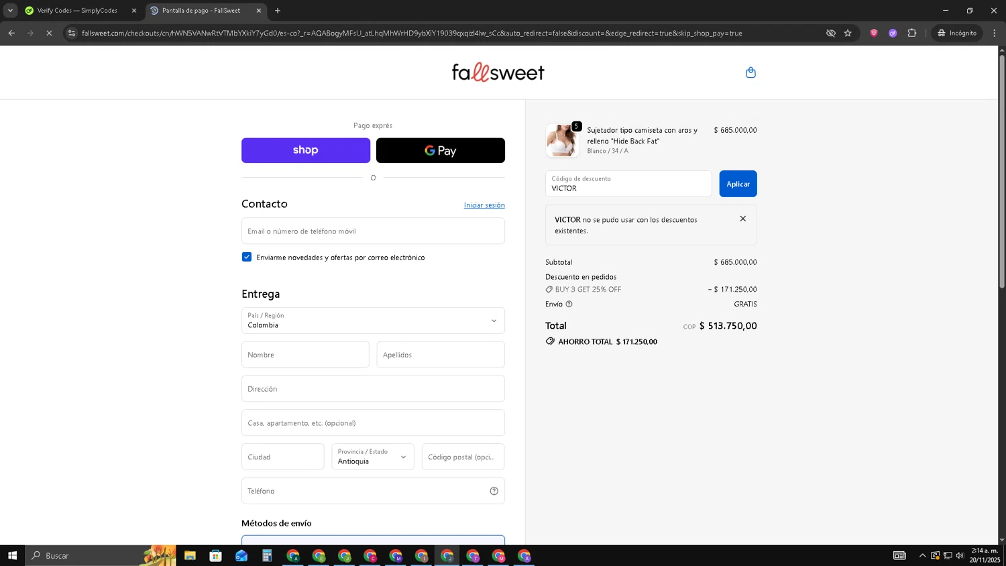Open the purple round extension icon
The image size is (1006, 566).
pyautogui.click(x=893, y=33)
